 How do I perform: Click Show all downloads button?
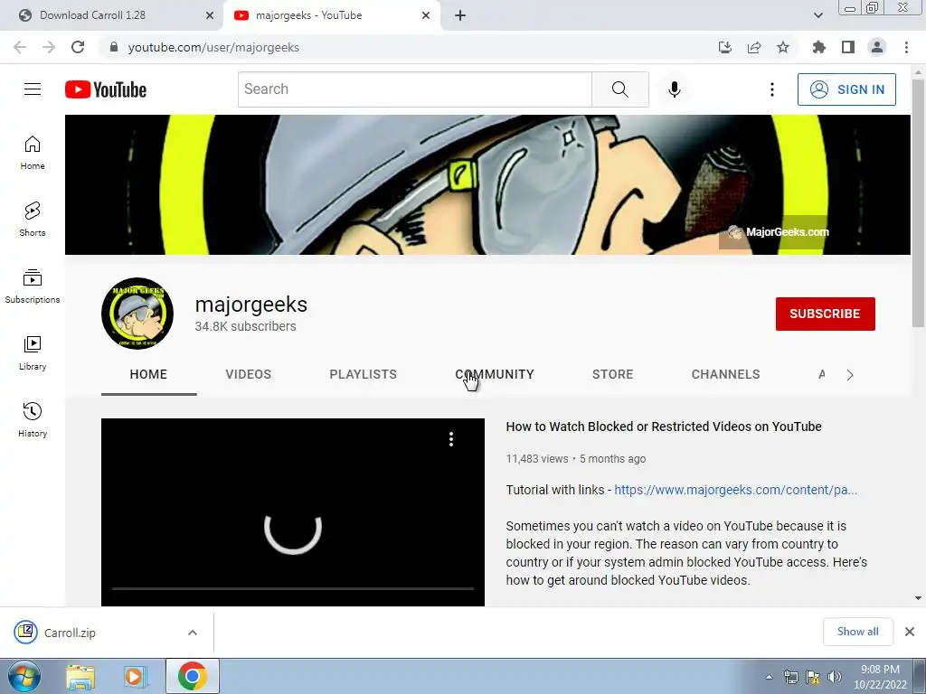[858, 632]
